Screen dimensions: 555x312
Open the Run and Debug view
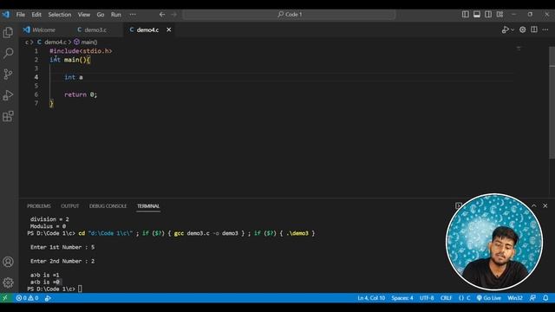point(8,95)
